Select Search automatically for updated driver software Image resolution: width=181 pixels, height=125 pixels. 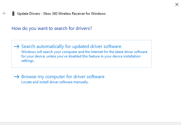(71, 47)
